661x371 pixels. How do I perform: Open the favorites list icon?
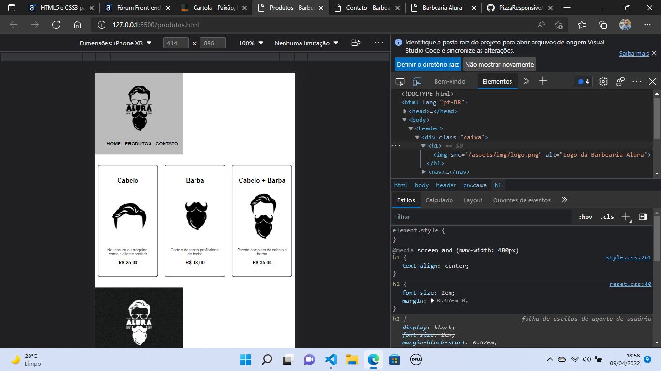click(x=582, y=25)
